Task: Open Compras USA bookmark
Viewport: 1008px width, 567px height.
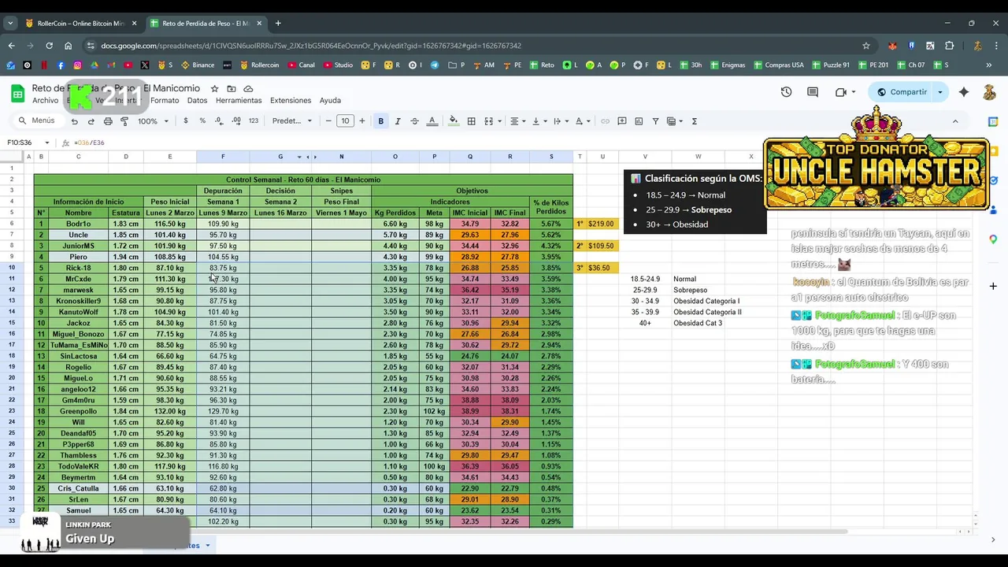Action: (778, 65)
